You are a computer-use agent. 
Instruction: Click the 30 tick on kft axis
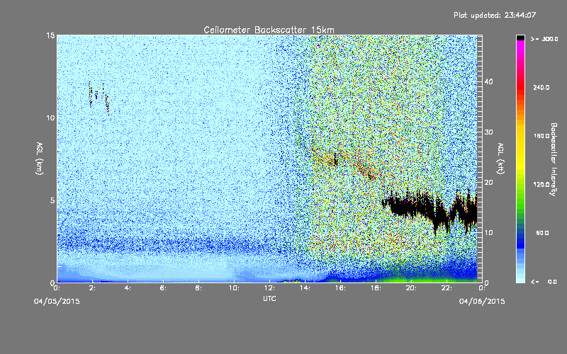pyautogui.click(x=488, y=132)
